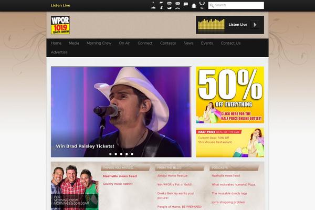Viewport: 315px width, 210px height.
Task: Select the second carousel slide dot
Action: pos(115,154)
